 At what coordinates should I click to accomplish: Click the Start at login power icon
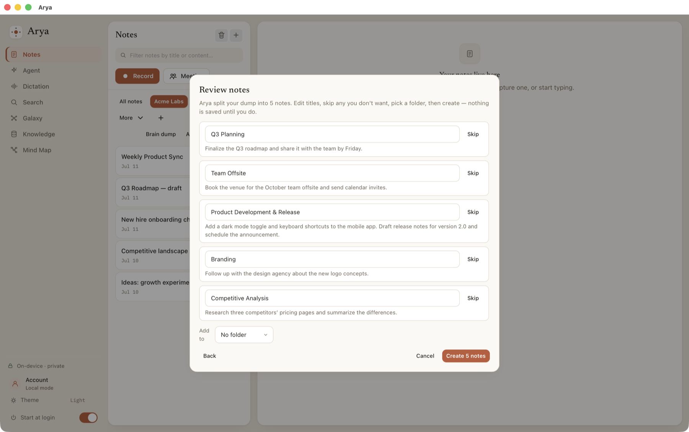tap(13, 417)
